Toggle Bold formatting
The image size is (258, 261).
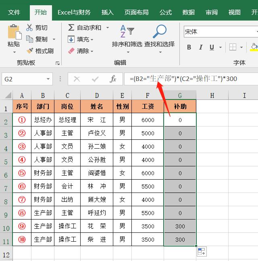[189, 48]
